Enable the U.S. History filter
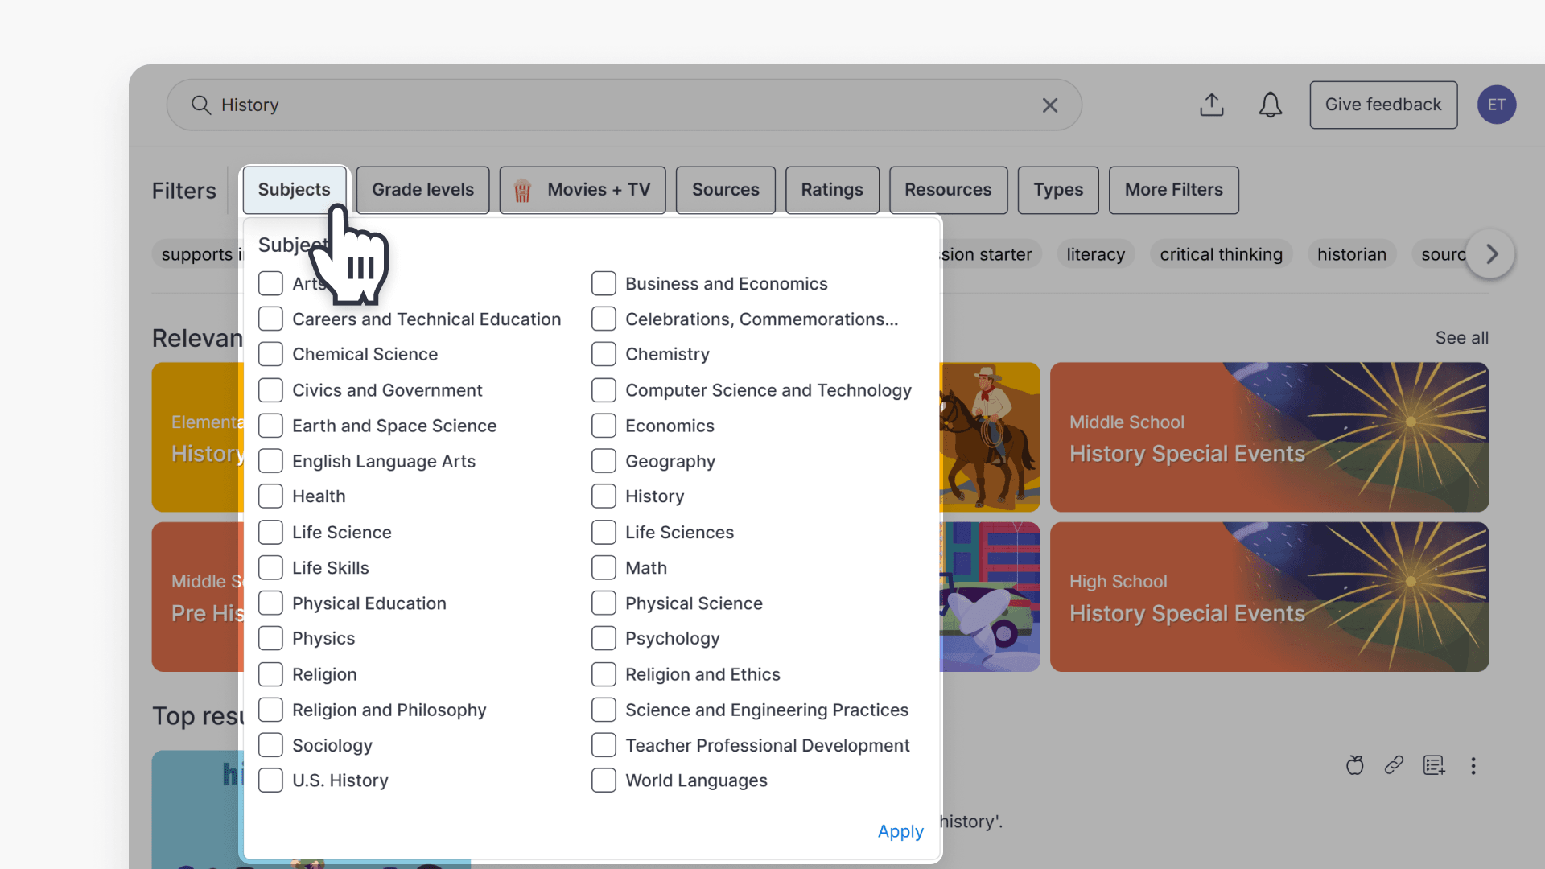Screen dimensions: 1545x869 click(x=270, y=780)
